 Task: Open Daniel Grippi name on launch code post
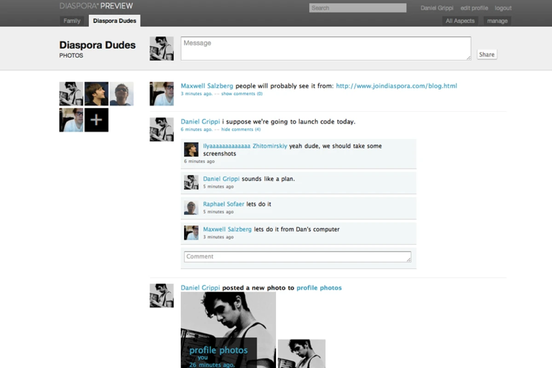point(201,122)
